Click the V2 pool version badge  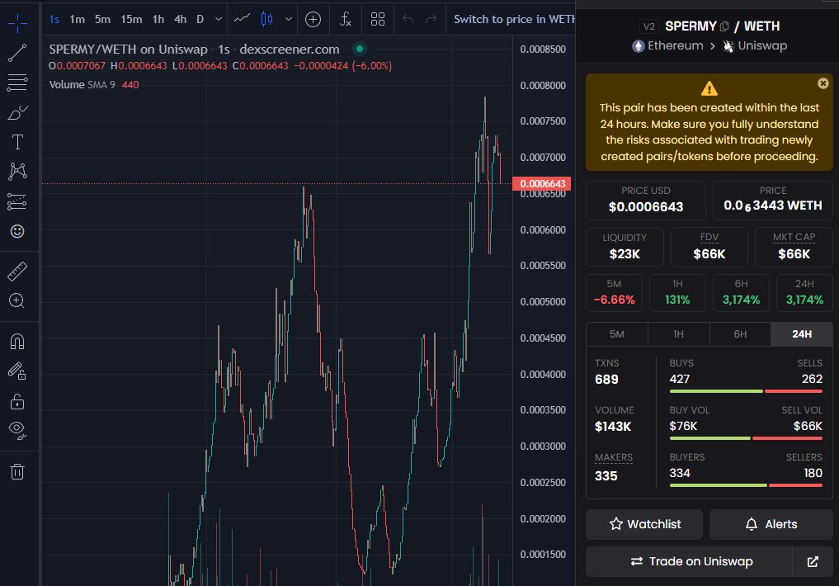click(x=648, y=26)
